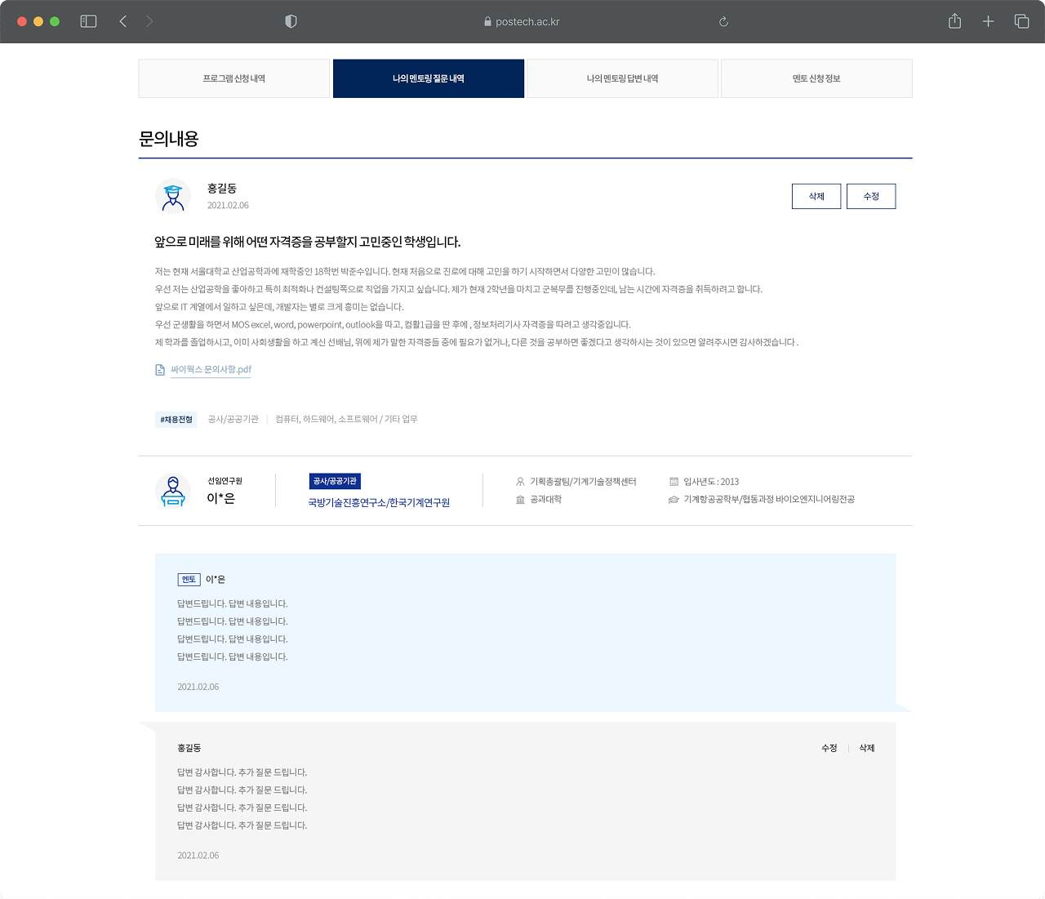Screen dimensions: 1045x899
Task: Click the 기계항공공학부/협동과정 바이오엔지니어링전공 text
Action: pos(769,500)
